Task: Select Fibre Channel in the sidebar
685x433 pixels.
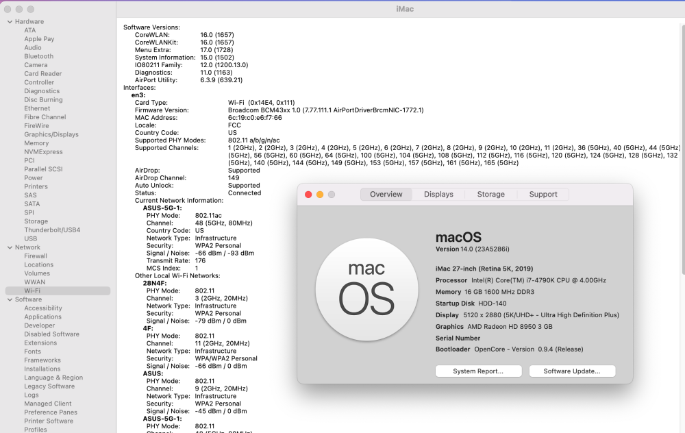Action: [45, 117]
